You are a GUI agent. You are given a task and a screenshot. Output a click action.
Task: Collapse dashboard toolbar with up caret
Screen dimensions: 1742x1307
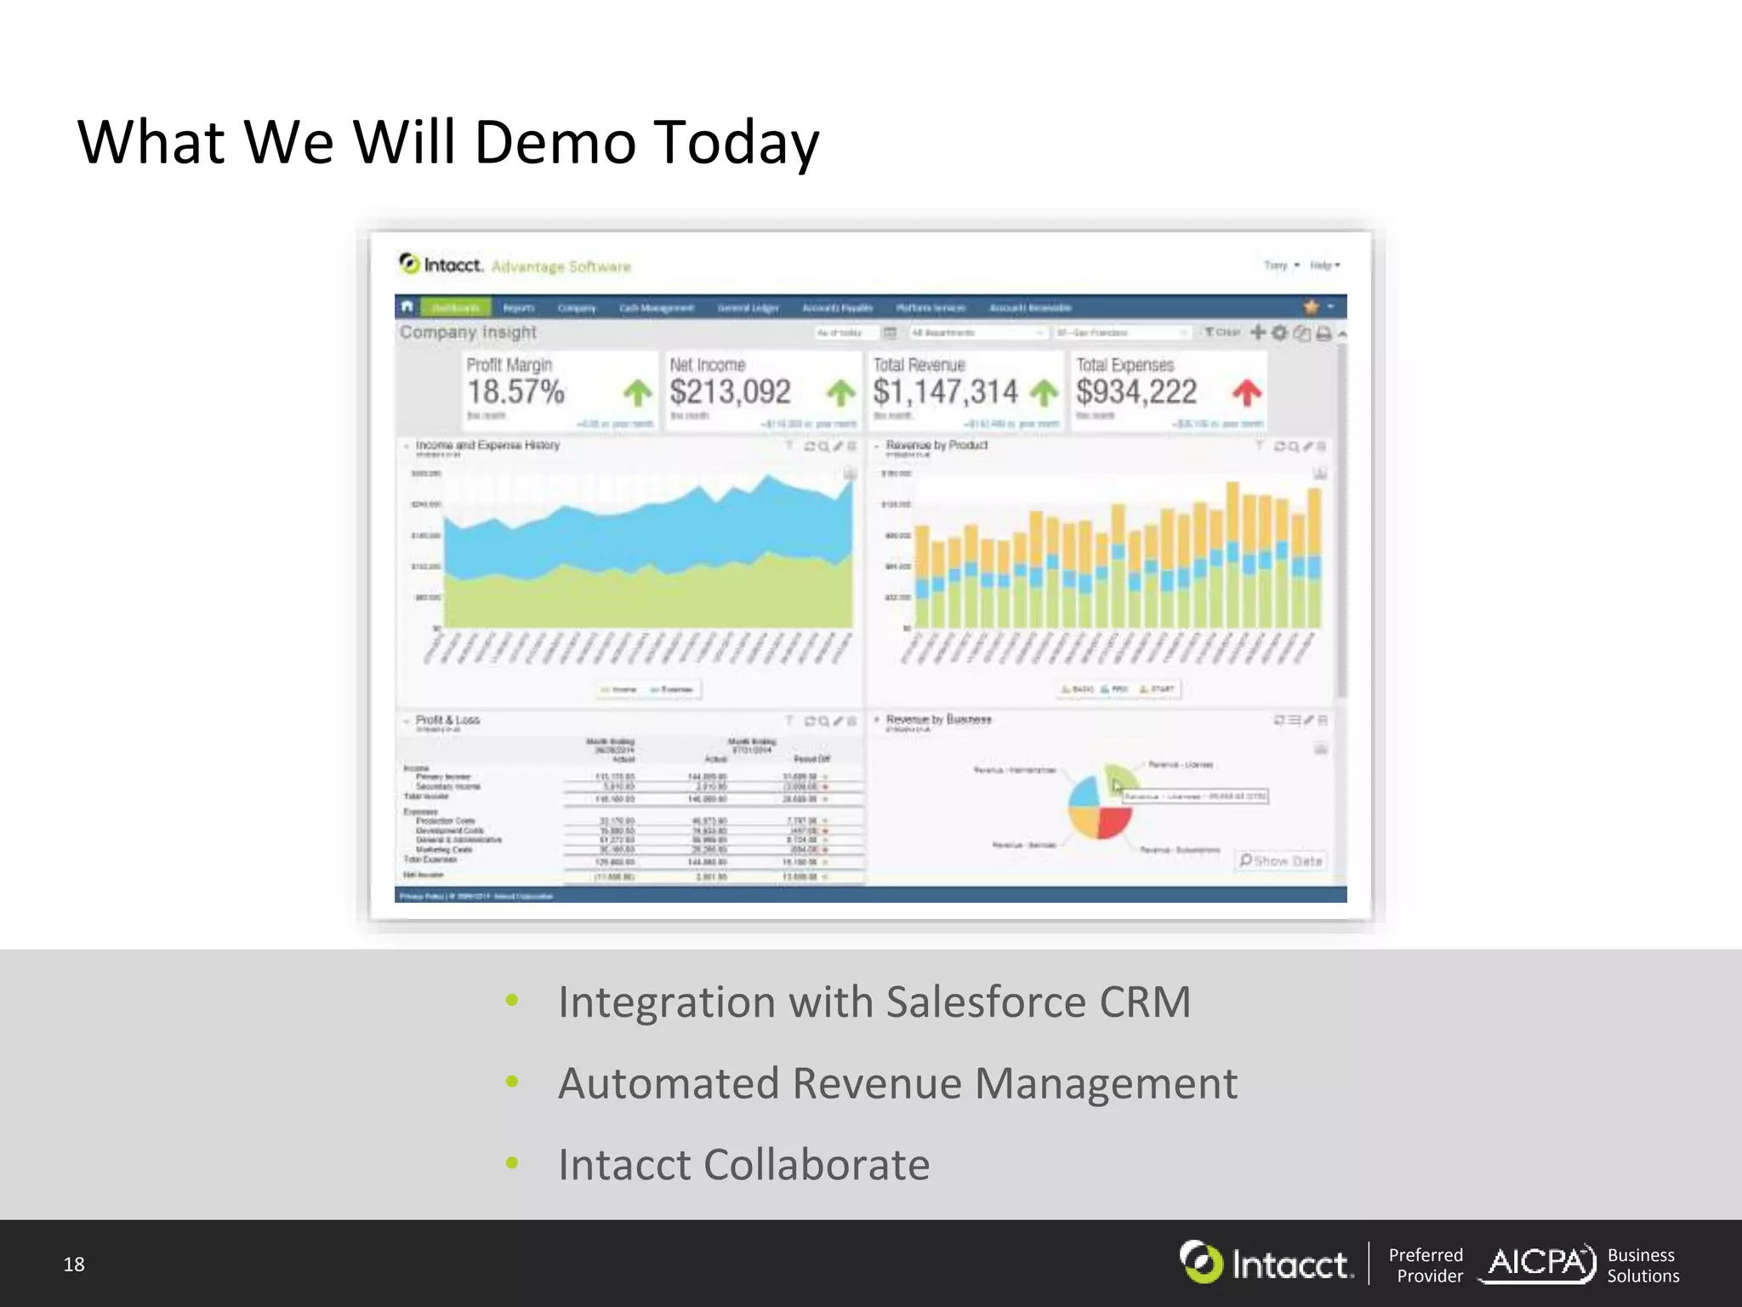coord(1342,334)
